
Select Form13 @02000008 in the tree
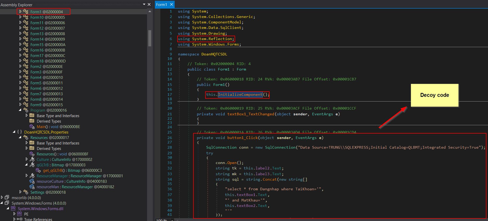tap(47, 34)
